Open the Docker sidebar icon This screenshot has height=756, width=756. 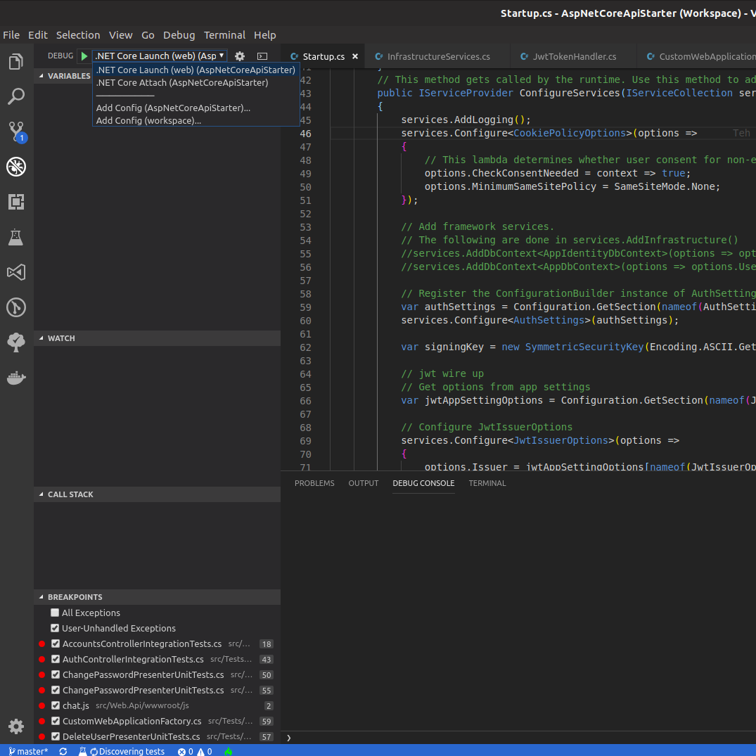16,378
